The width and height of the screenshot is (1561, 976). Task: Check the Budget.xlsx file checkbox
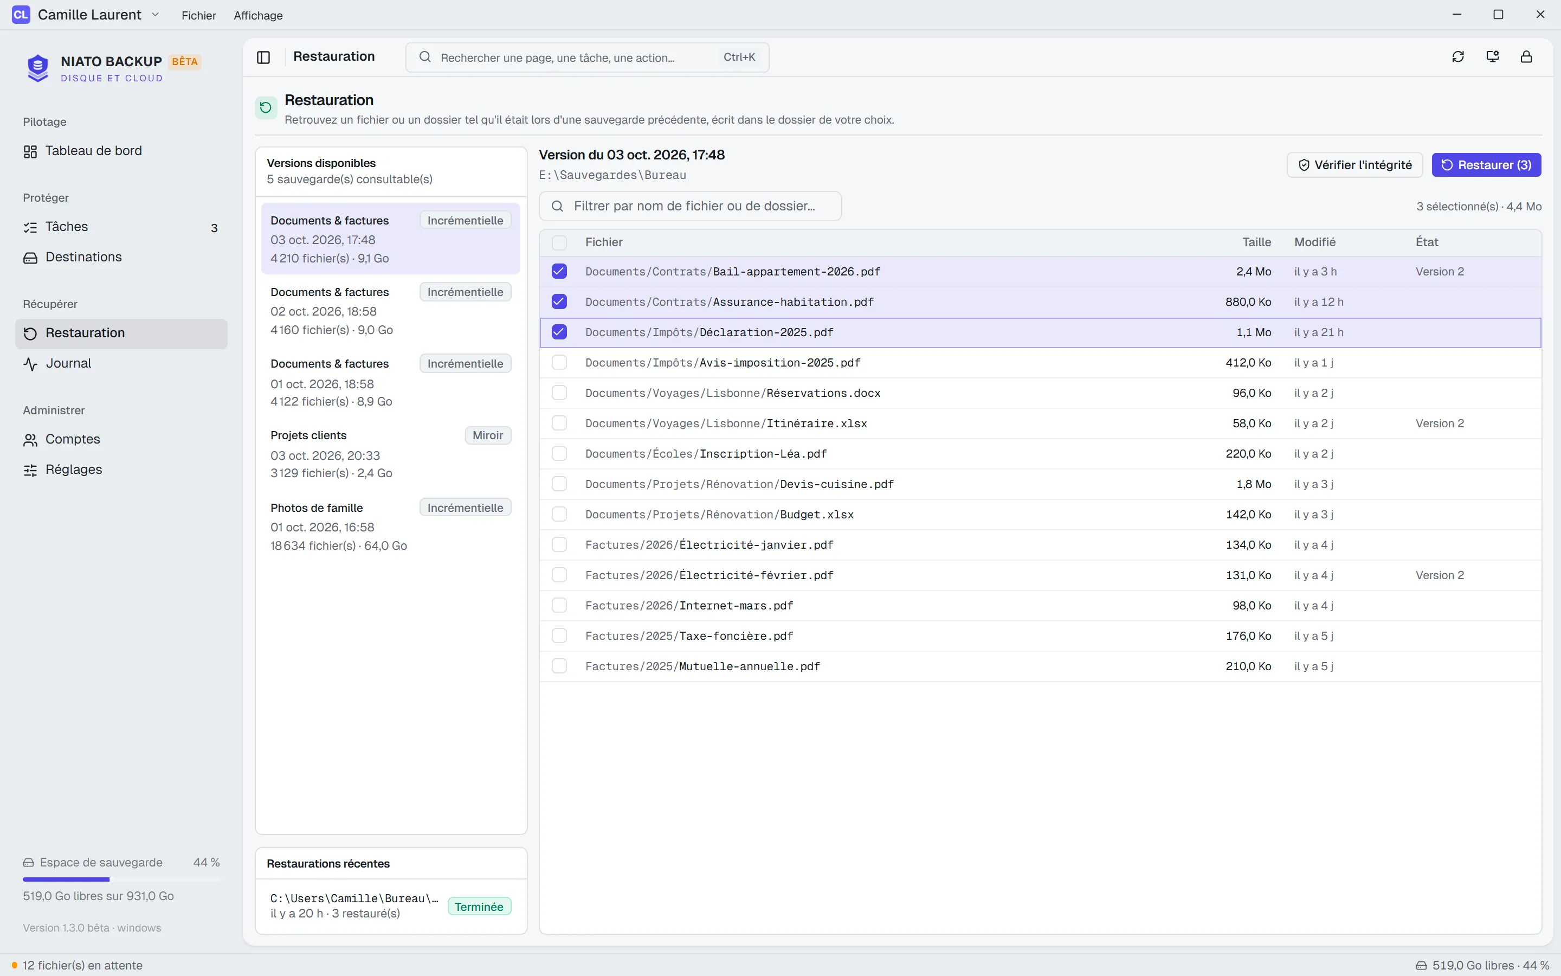point(559,514)
